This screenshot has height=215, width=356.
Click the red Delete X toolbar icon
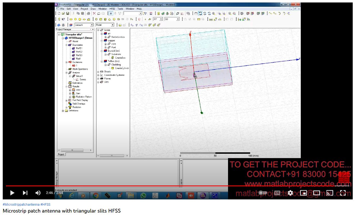click(x=94, y=13)
